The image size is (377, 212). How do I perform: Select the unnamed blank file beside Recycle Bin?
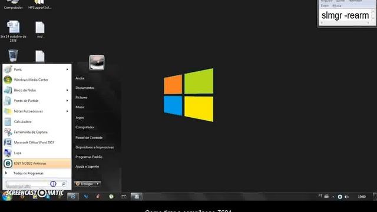coord(40,57)
